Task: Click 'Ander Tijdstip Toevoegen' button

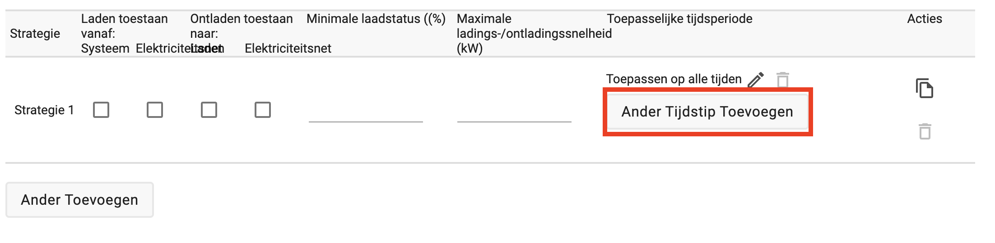Action: pyautogui.click(x=707, y=112)
